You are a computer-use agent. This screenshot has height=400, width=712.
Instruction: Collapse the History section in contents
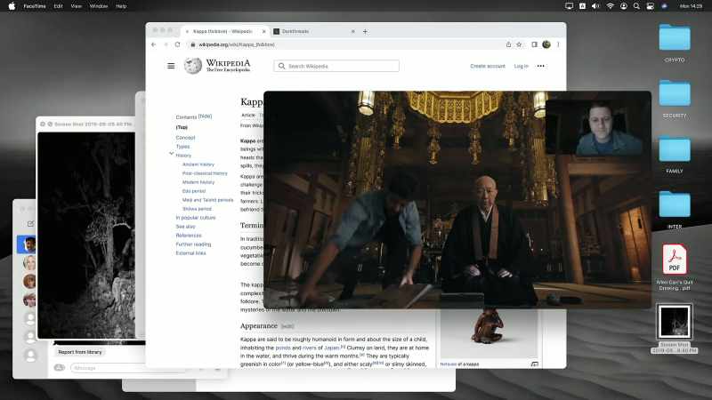[171, 154]
